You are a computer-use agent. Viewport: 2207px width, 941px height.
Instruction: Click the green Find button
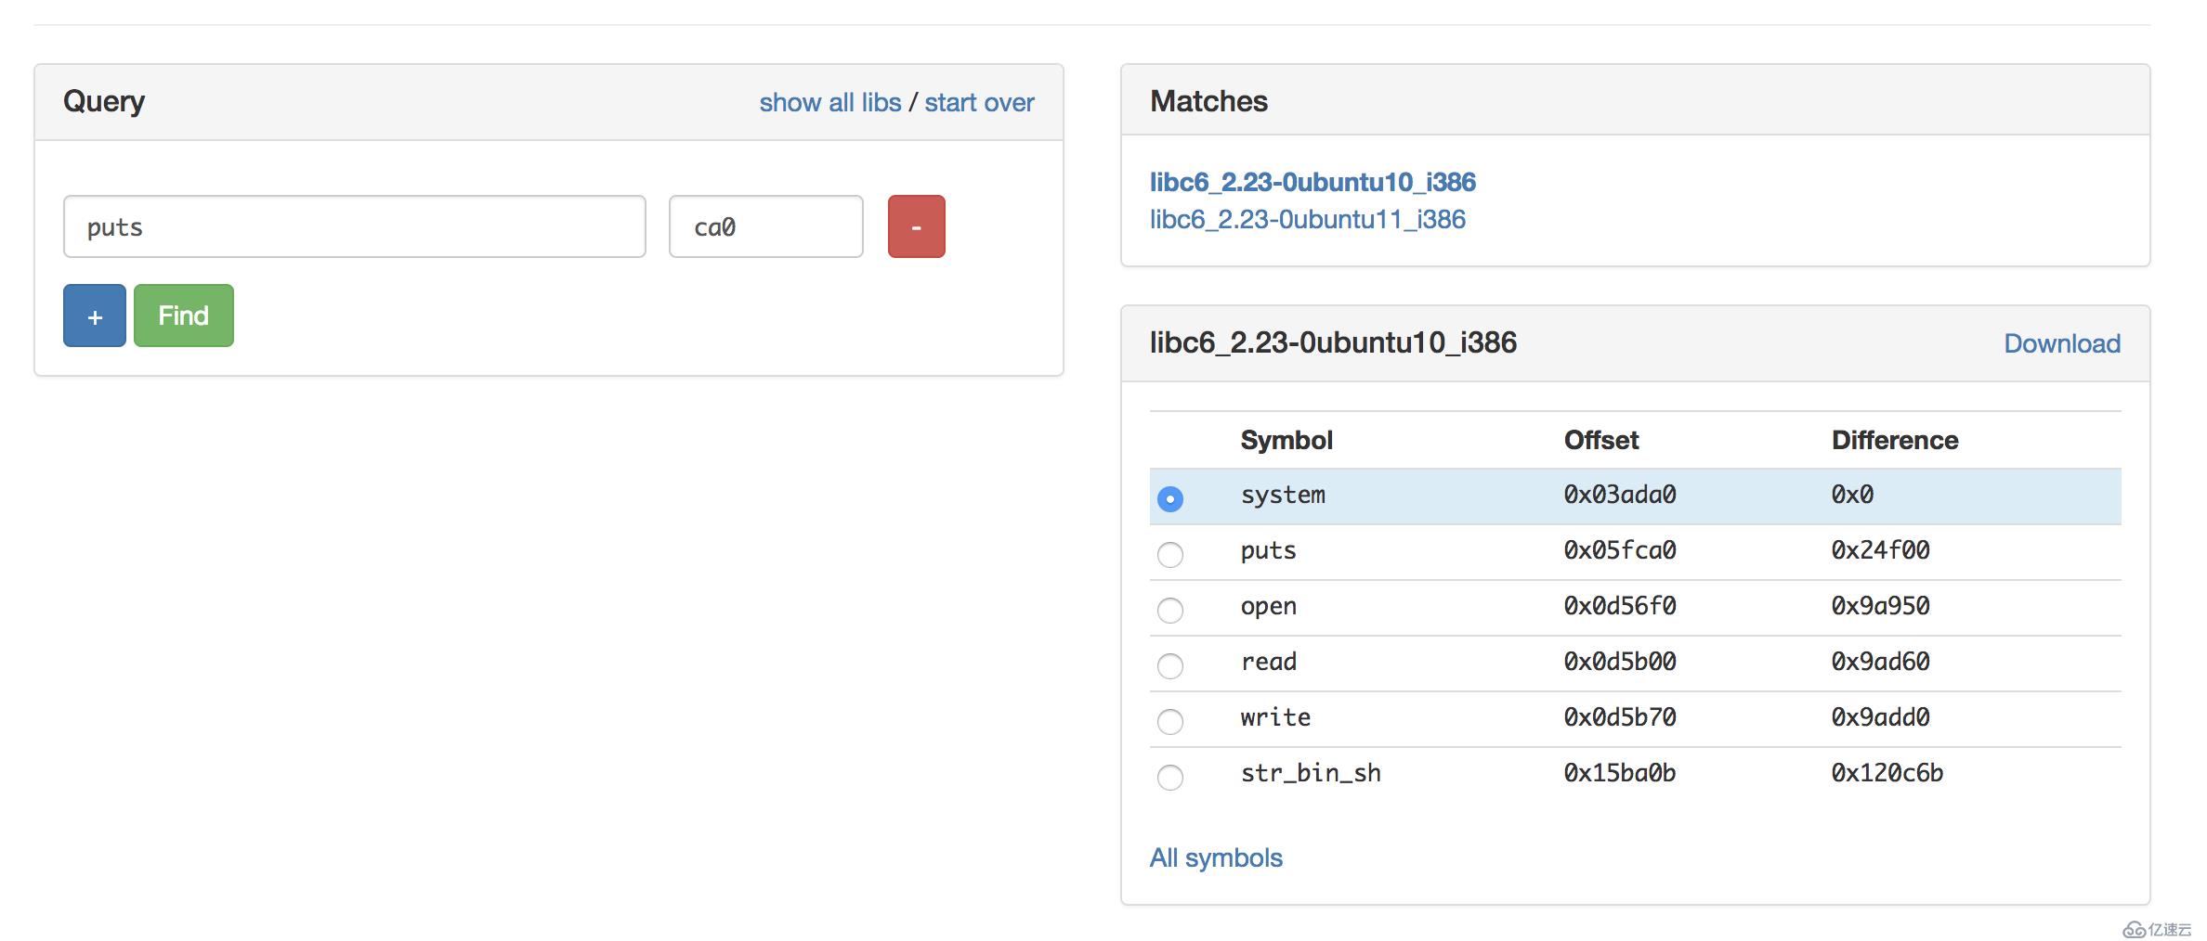(184, 316)
